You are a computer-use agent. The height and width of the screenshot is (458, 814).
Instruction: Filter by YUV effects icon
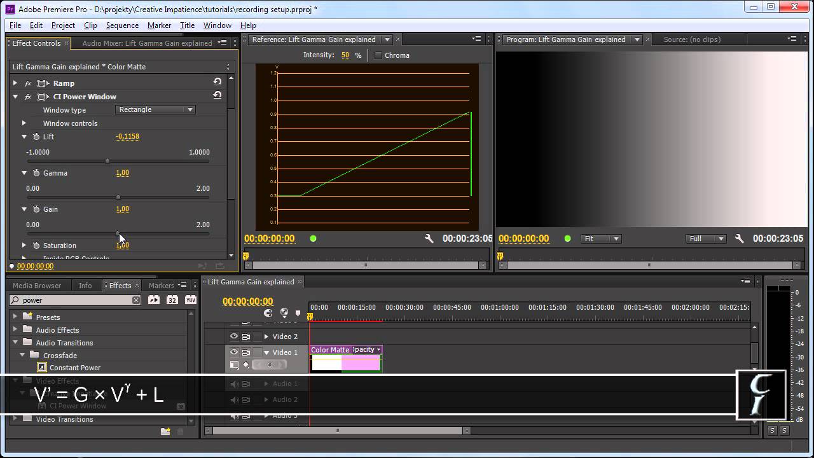(x=190, y=300)
